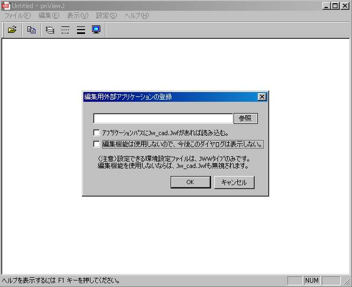352x287 pixels.
Task: Open the ファイル(F) menu
Action: point(18,16)
